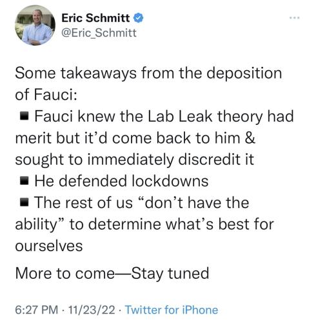Screen dimensions: 316x322
Task: Open Eric Schmitt's profile photo
Action: click(x=35, y=25)
